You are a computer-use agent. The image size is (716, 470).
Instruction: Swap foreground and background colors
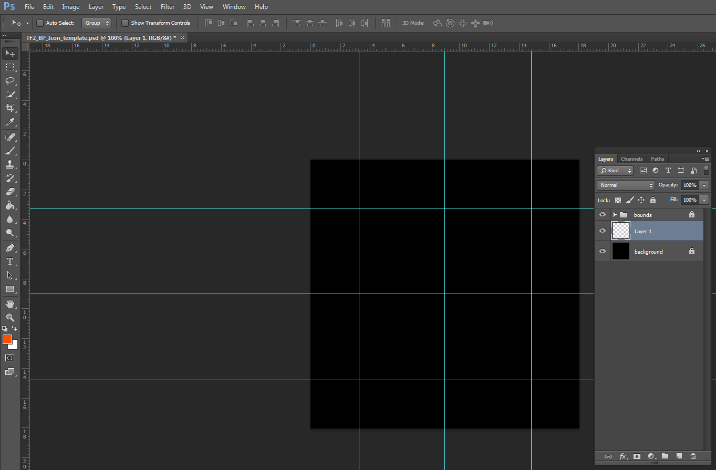click(x=14, y=329)
